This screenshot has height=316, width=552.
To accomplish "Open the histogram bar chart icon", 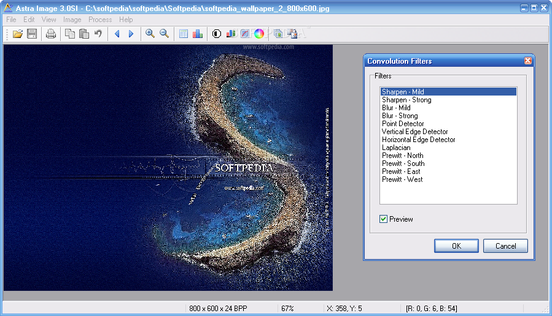I will (198, 34).
